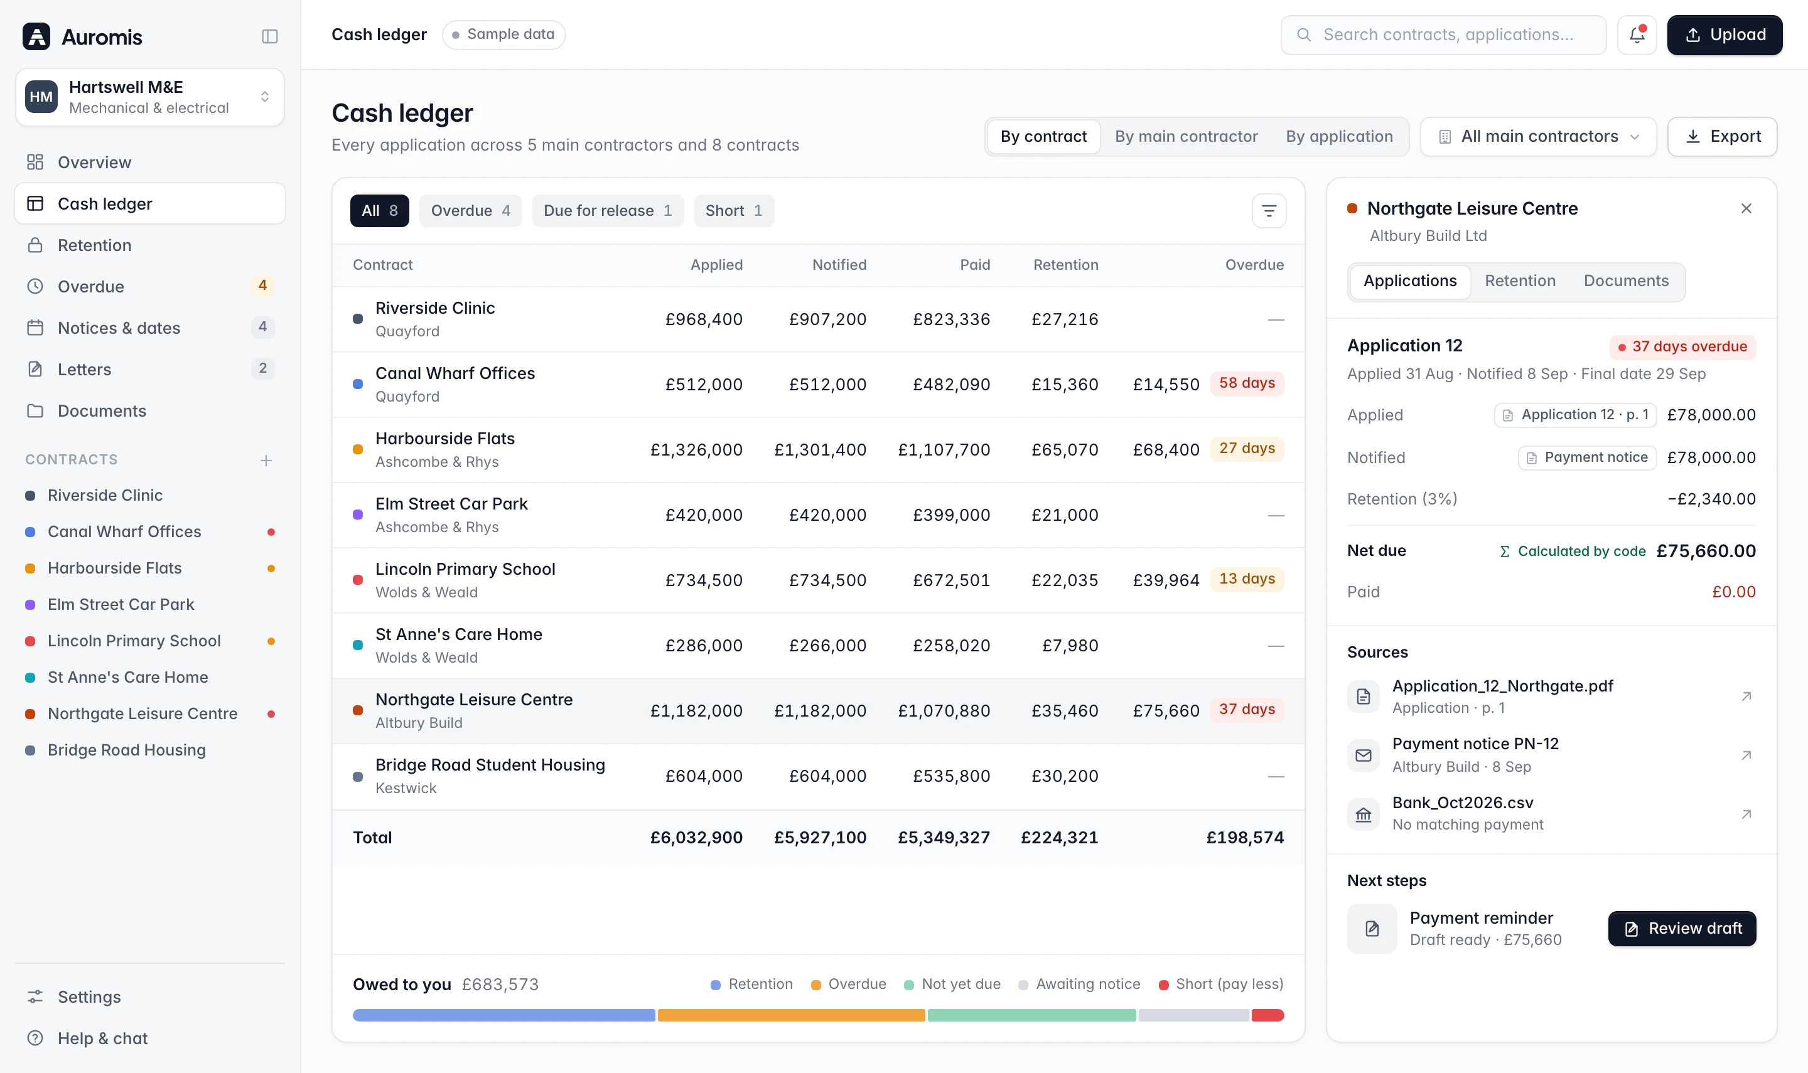Screen dimensions: 1808x1073
Task: Switch to the Retention tab in detail panel
Action: [1519, 281]
